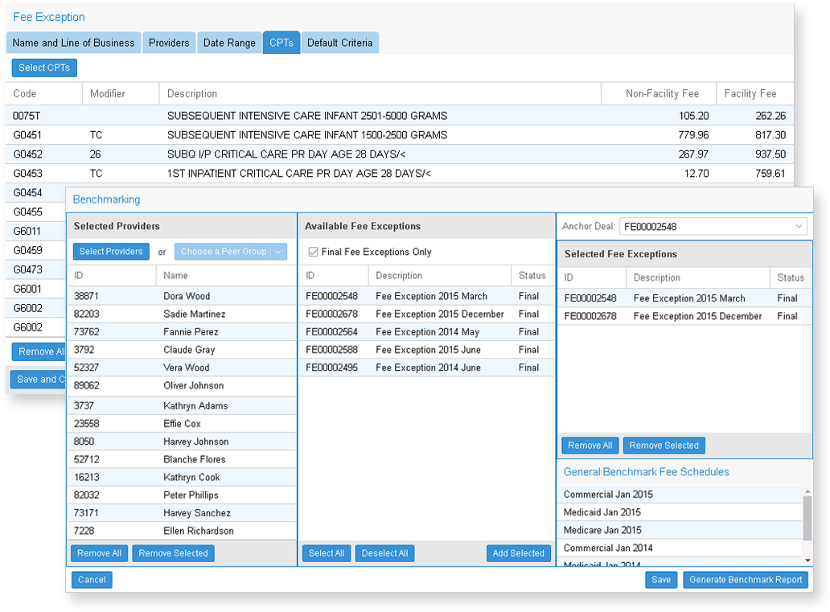The image size is (830, 612).
Task: Save the benchmarking settings
Action: pos(661,580)
